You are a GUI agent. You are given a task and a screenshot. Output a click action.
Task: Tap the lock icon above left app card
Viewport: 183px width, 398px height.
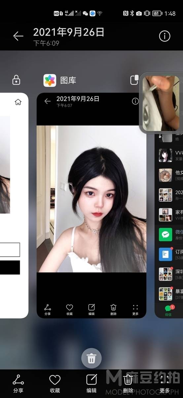(x=16, y=80)
